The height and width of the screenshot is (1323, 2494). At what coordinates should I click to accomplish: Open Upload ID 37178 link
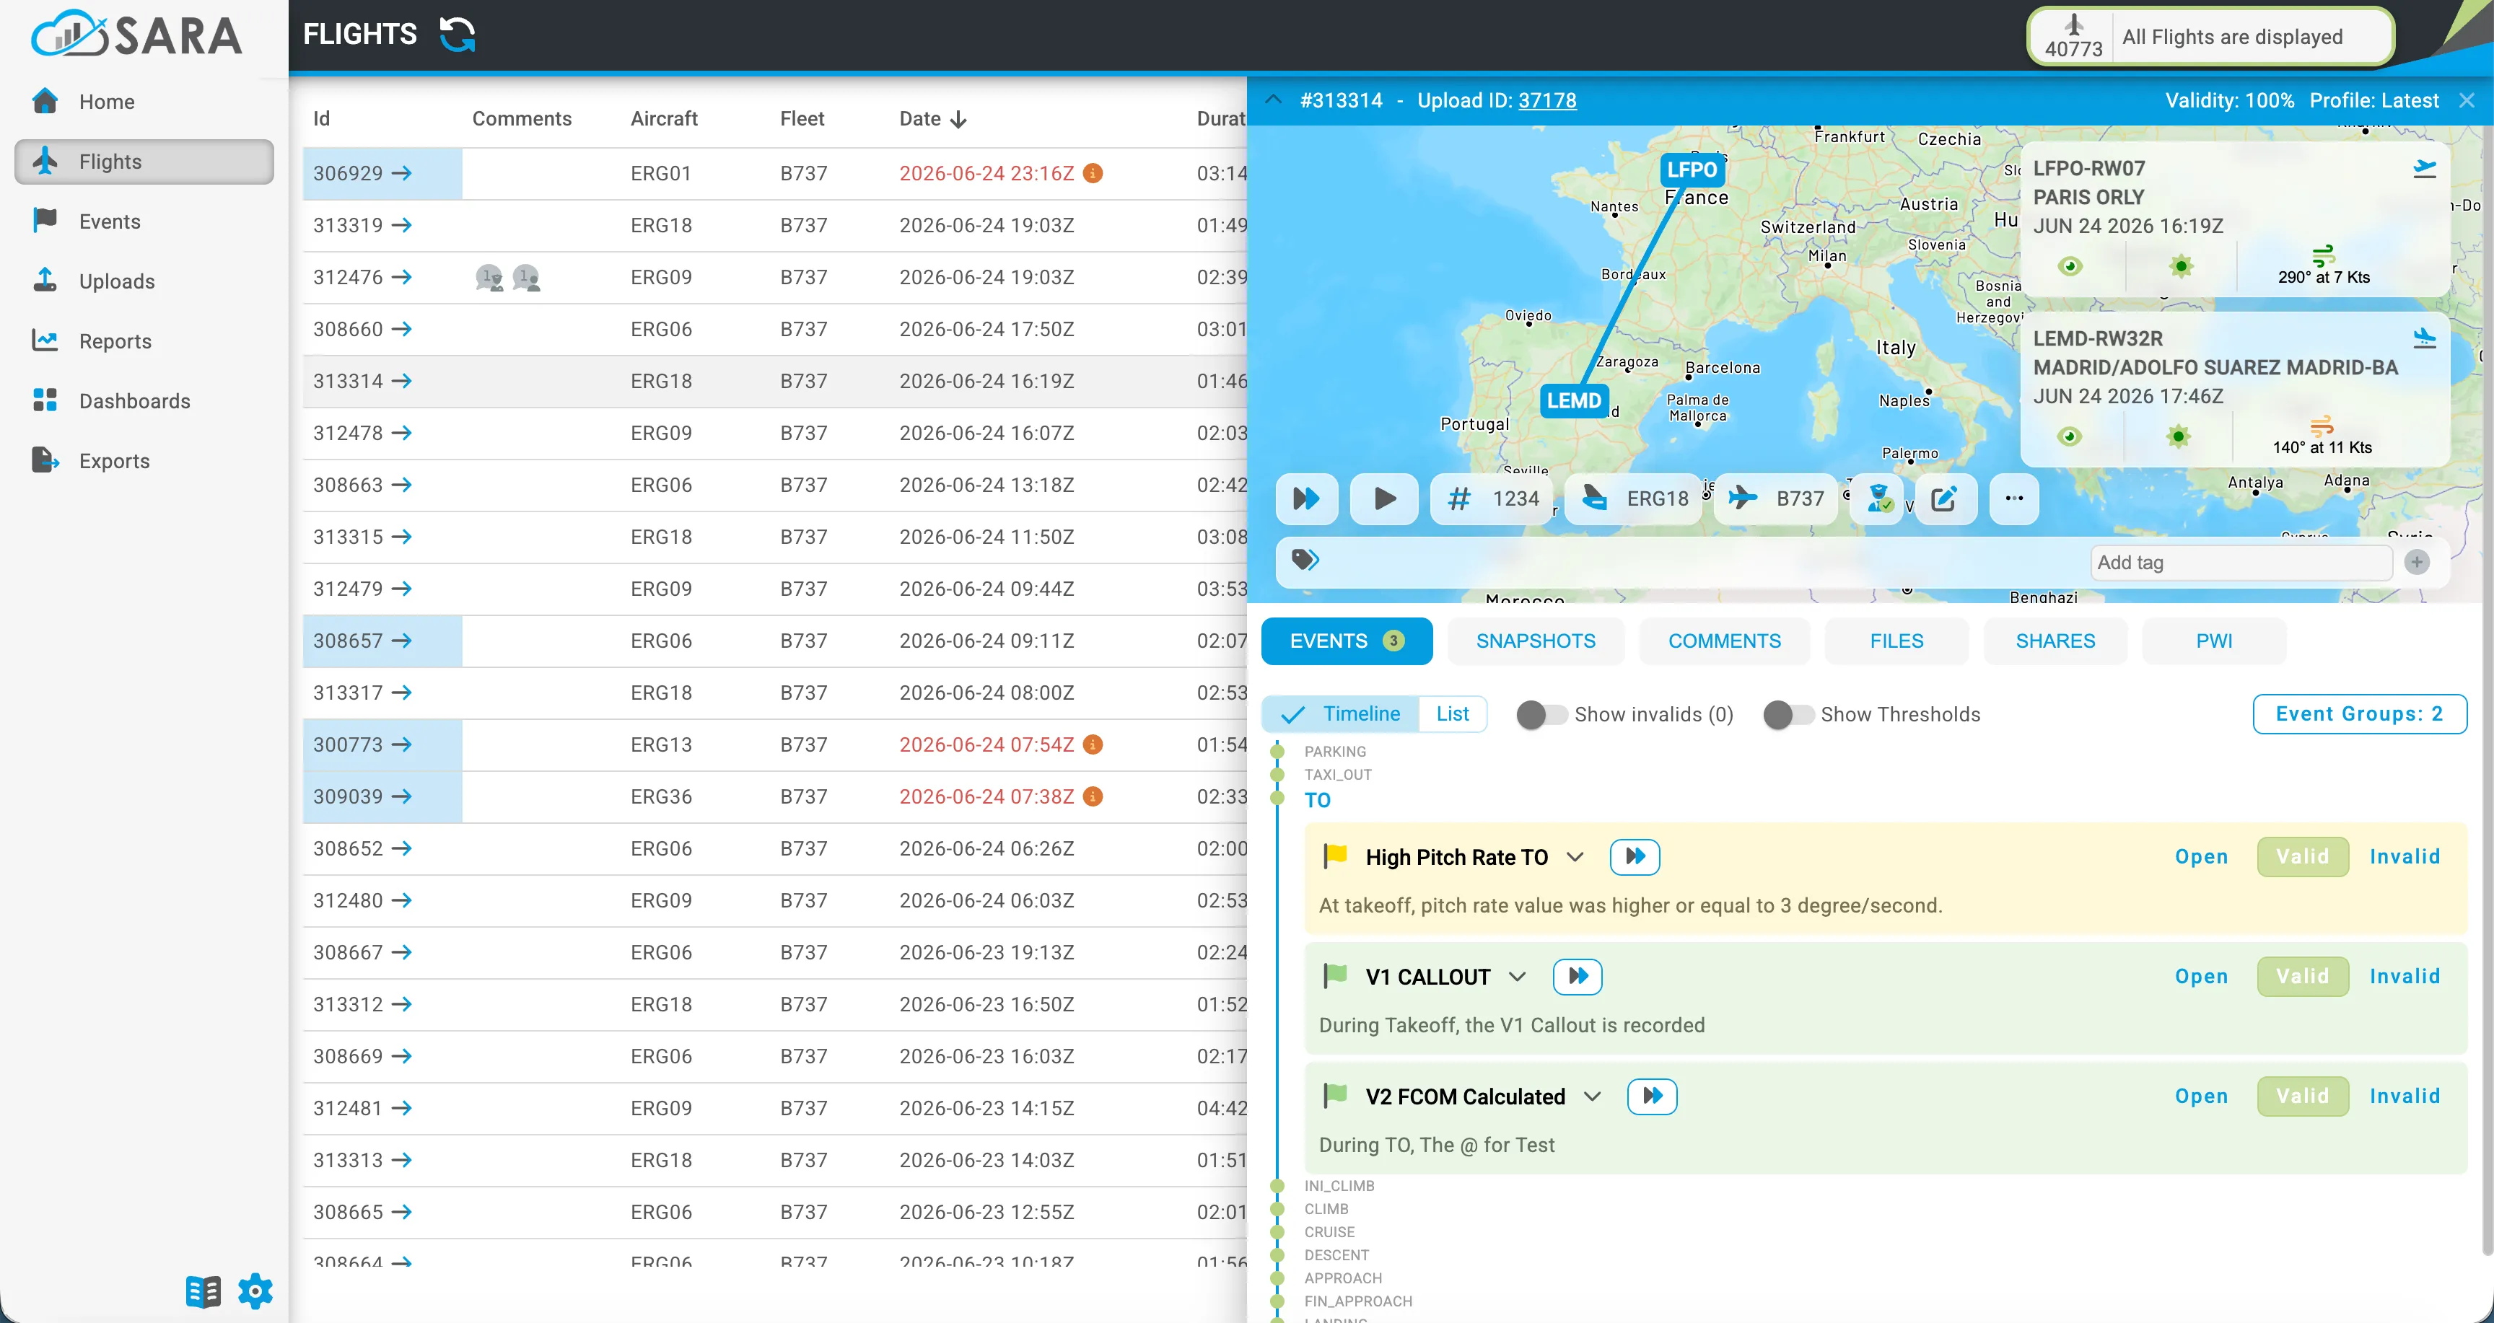pyautogui.click(x=1547, y=101)
